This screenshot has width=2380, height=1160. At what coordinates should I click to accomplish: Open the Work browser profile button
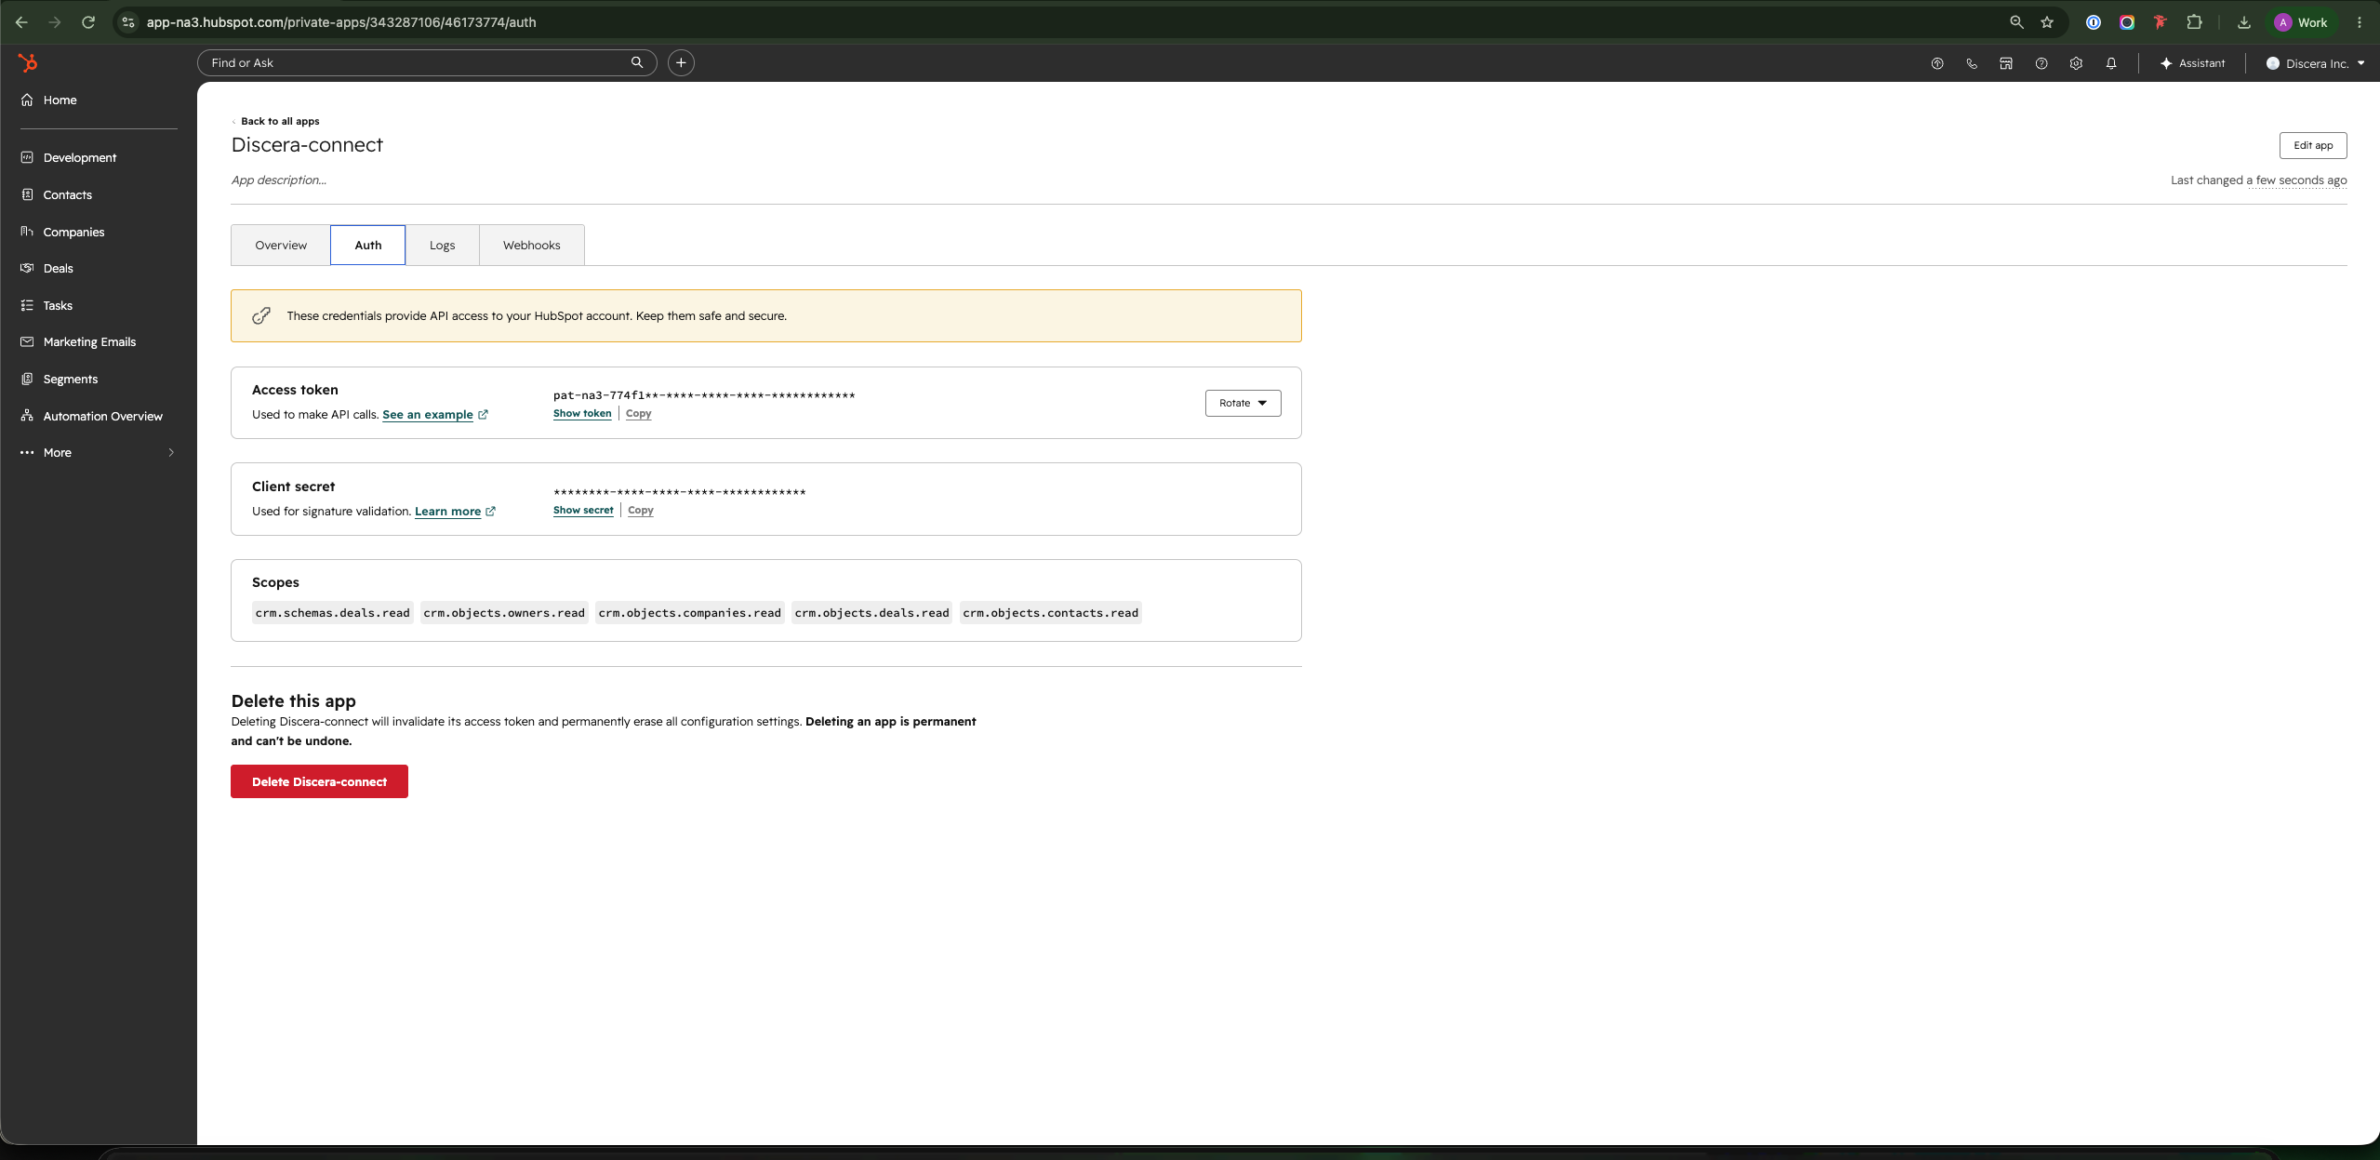(2302, 22)
